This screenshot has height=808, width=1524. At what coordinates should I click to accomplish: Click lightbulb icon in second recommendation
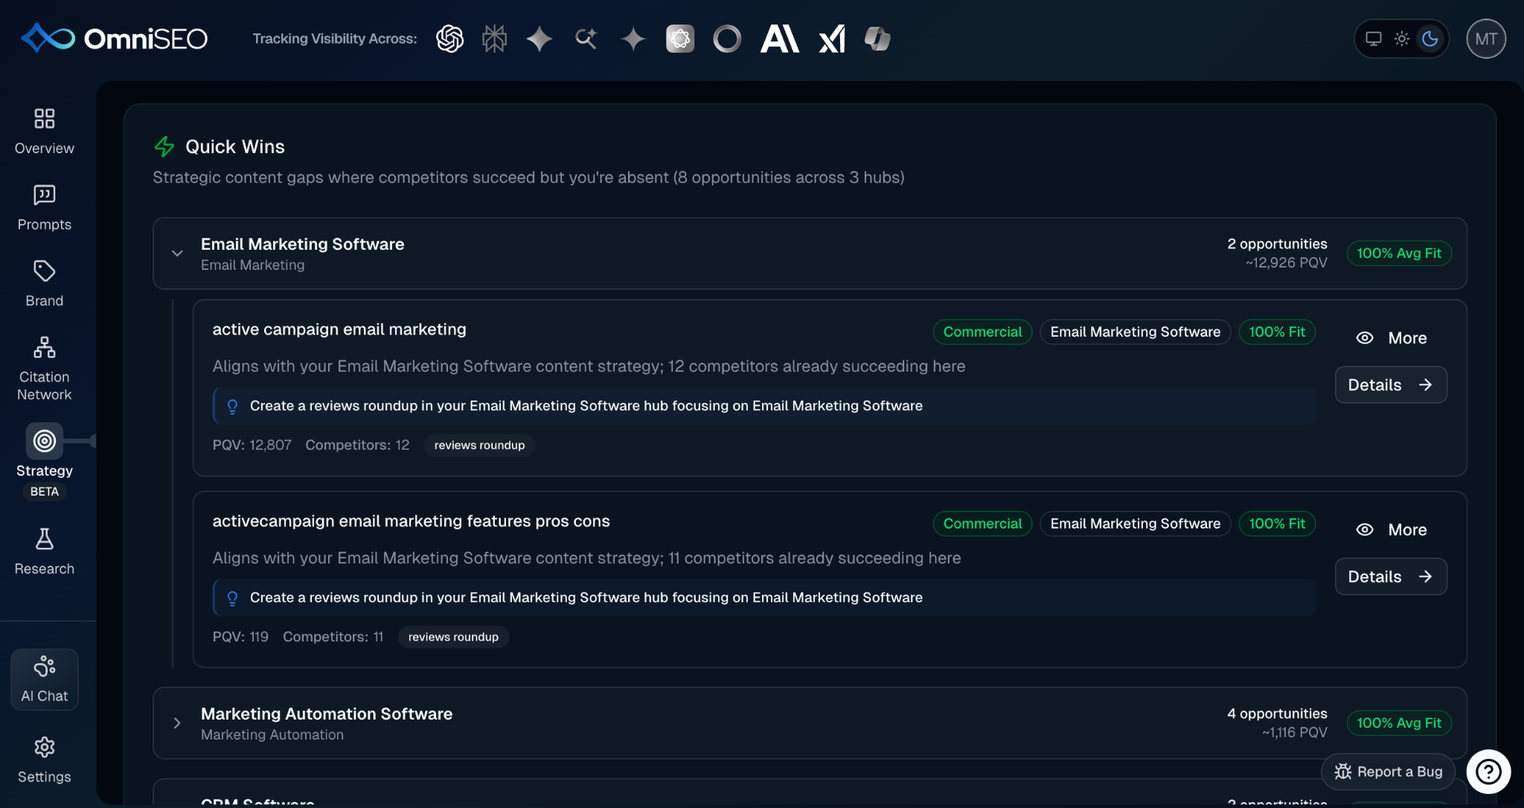(232, 598)
